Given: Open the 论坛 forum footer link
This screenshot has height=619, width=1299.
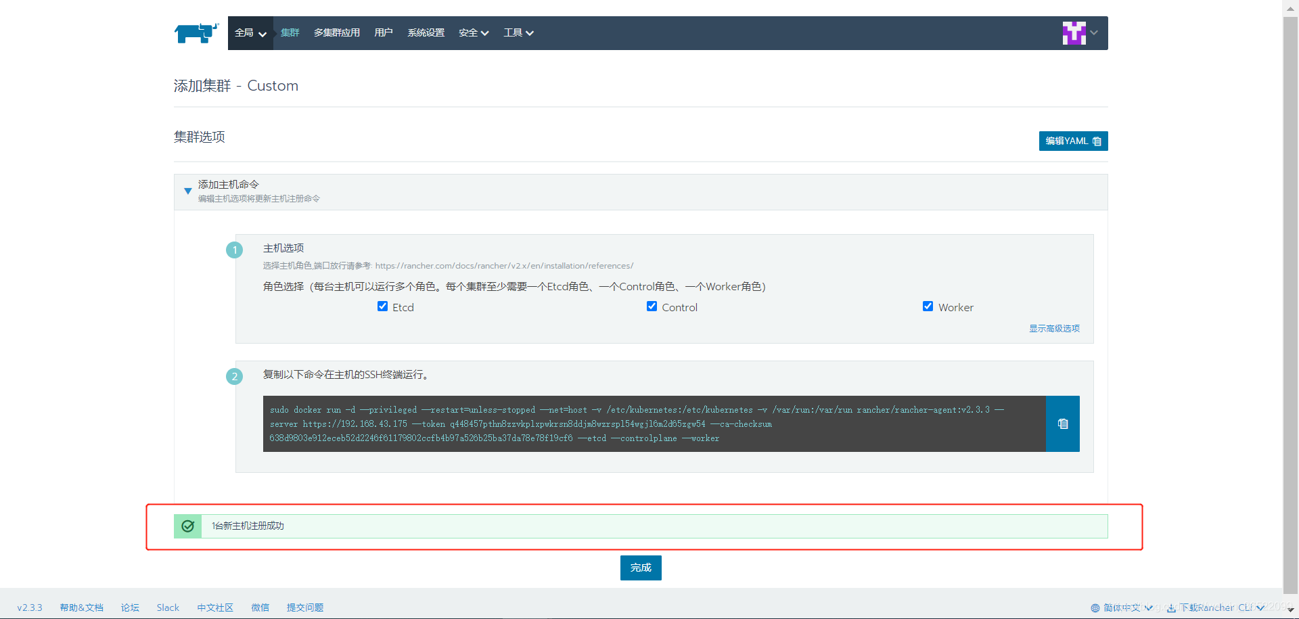Looking at the screenshot, I should (130, 607).
